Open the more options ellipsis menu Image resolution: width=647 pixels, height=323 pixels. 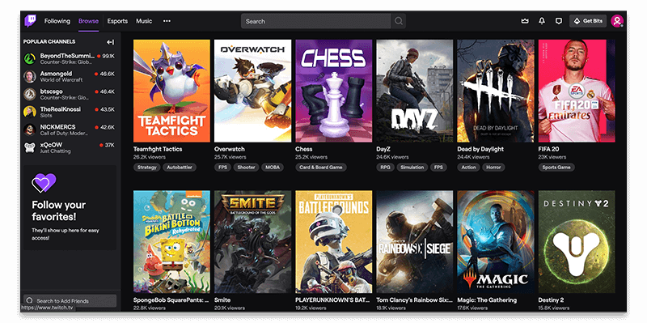click(x=167, y=21)
